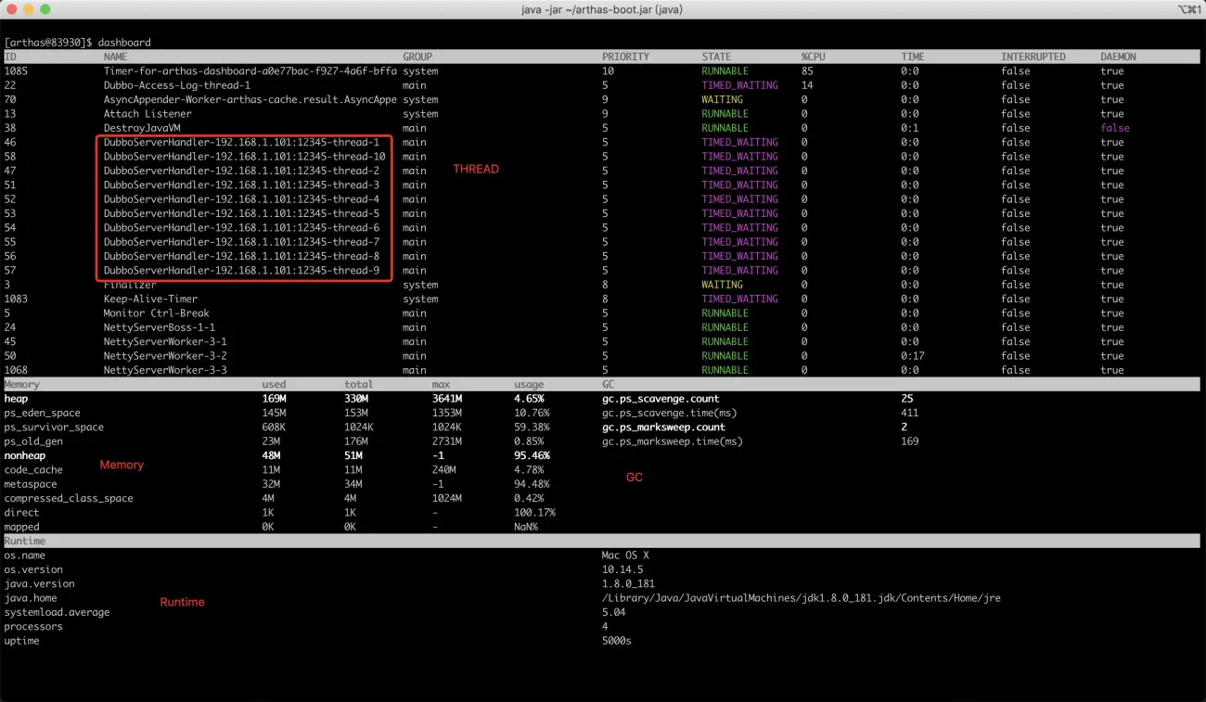
Task: Click the ⌥⌘1 shortcut indicator in title bar
Action: pyautogui.click(x=1188, y=9)
